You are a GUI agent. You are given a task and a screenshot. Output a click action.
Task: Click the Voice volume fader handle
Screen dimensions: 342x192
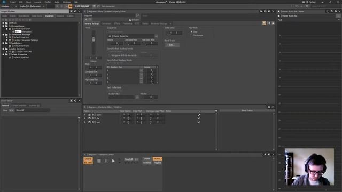click(x=94, y=39)
